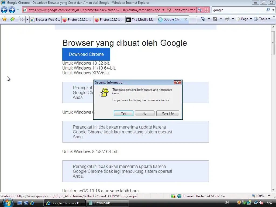Click the 100% zoom level button
276x207 pixels.
coord(258,196)
